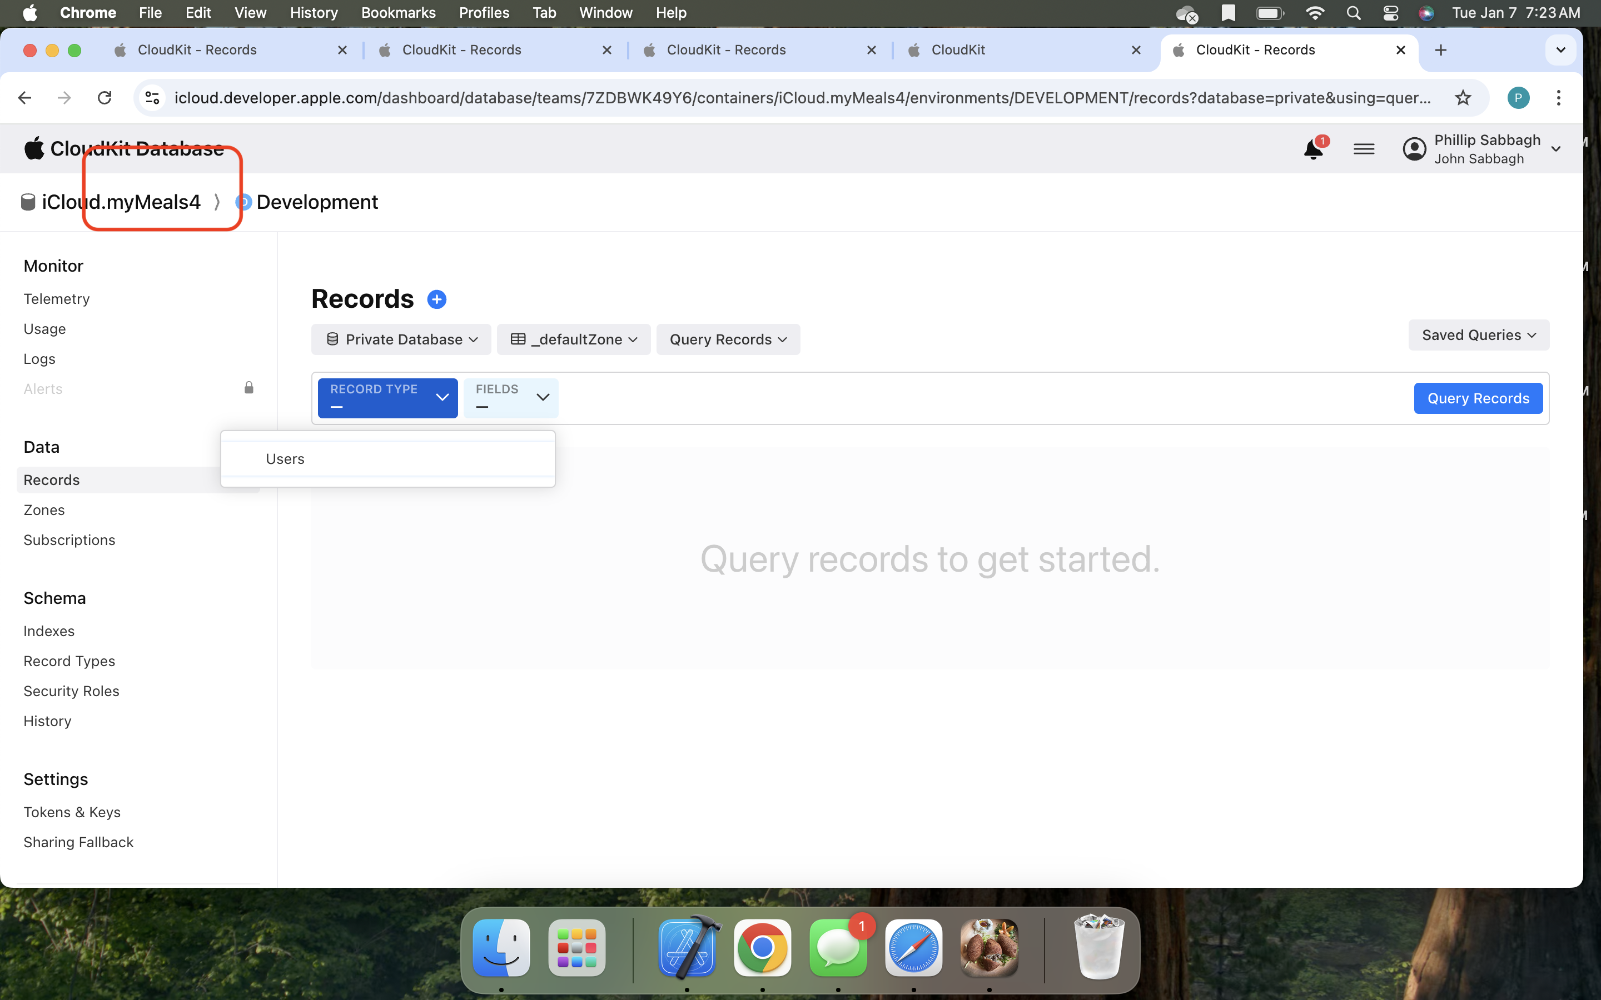Open Launchpad in the Dock
This screenshot has height=1000, width=1601.
[577, 947]
